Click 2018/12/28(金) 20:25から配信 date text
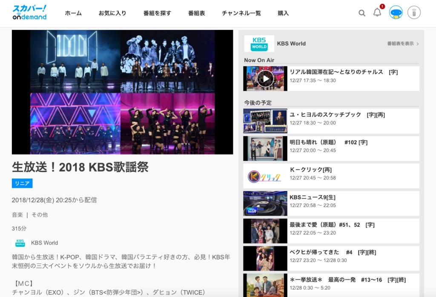The image size is (436, 297). click(x=54, y=200)
